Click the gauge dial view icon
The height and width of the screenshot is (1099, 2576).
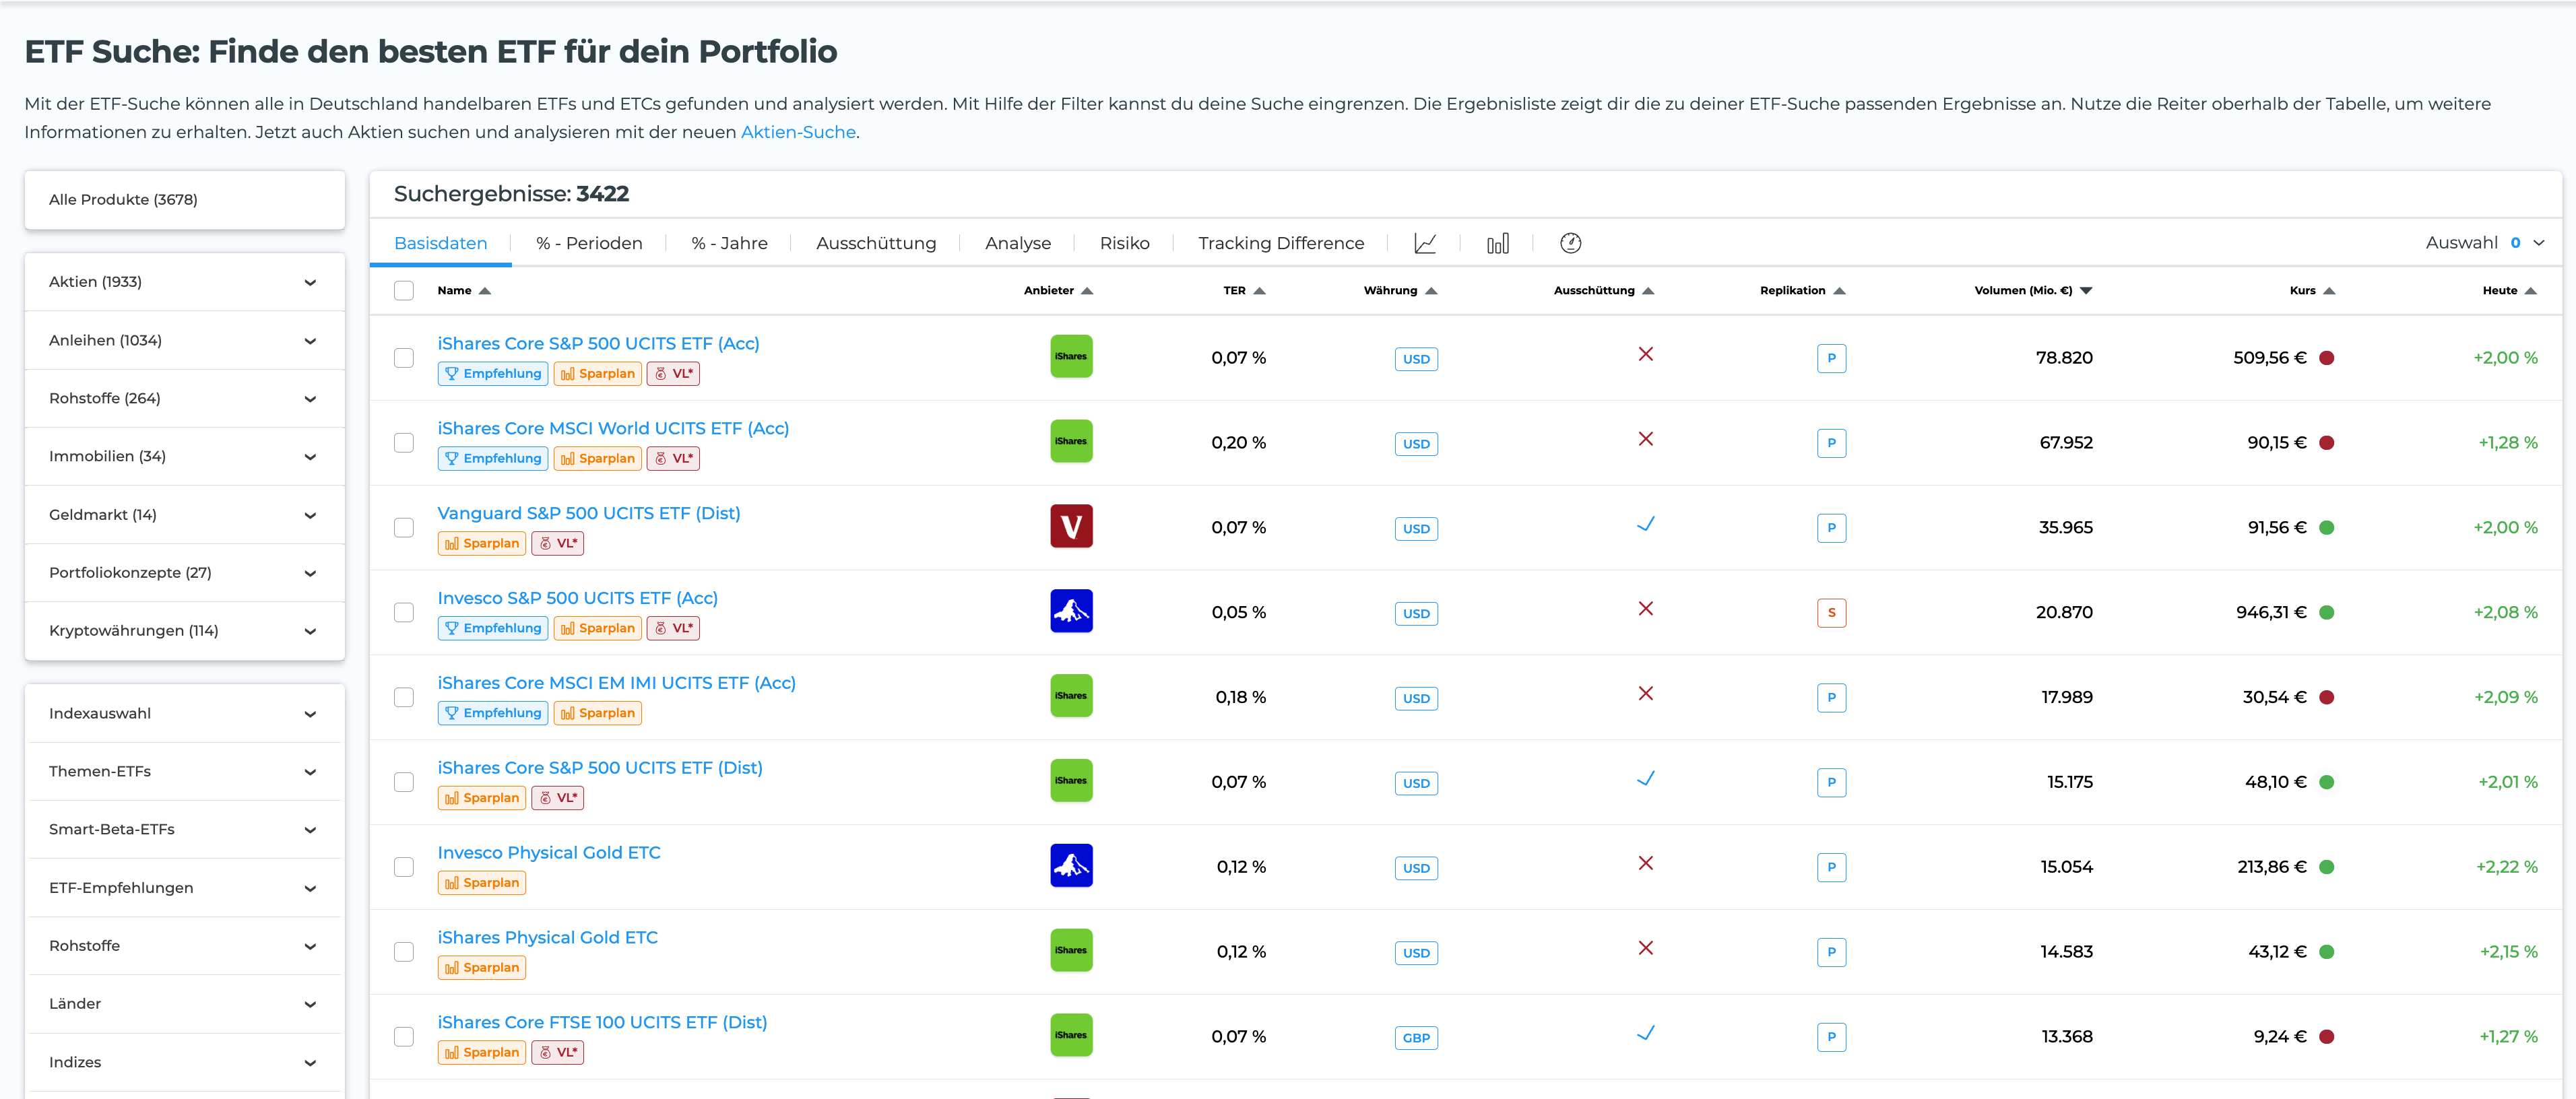(1570, 243)
